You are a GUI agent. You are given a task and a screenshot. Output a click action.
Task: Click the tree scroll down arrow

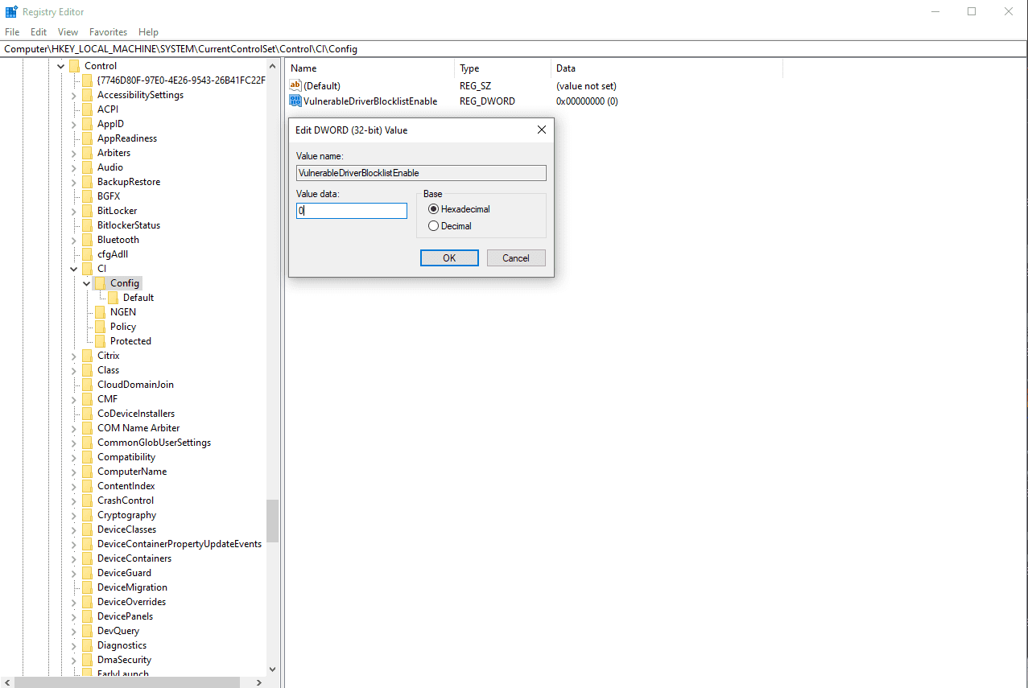[x=273, y=669]
